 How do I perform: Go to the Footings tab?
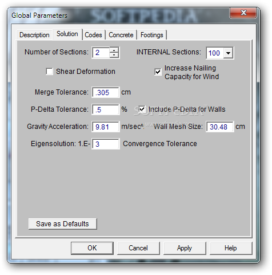pos(152,35)
